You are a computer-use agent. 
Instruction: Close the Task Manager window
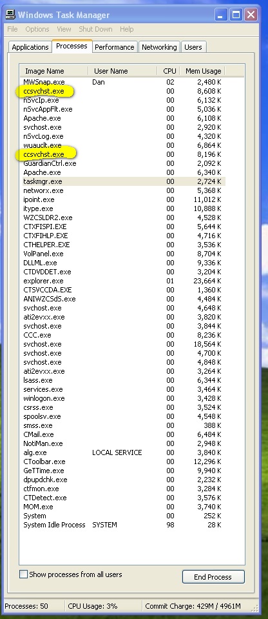click(251, 15)
